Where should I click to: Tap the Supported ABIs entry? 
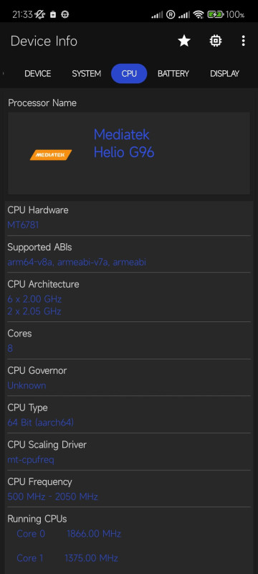click(x=128, y=255)
